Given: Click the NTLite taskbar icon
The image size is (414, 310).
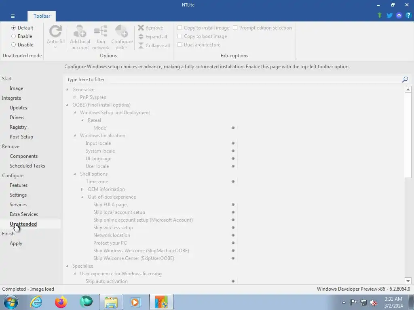Looking at the screenshot, I should click(x=161, y=302).
